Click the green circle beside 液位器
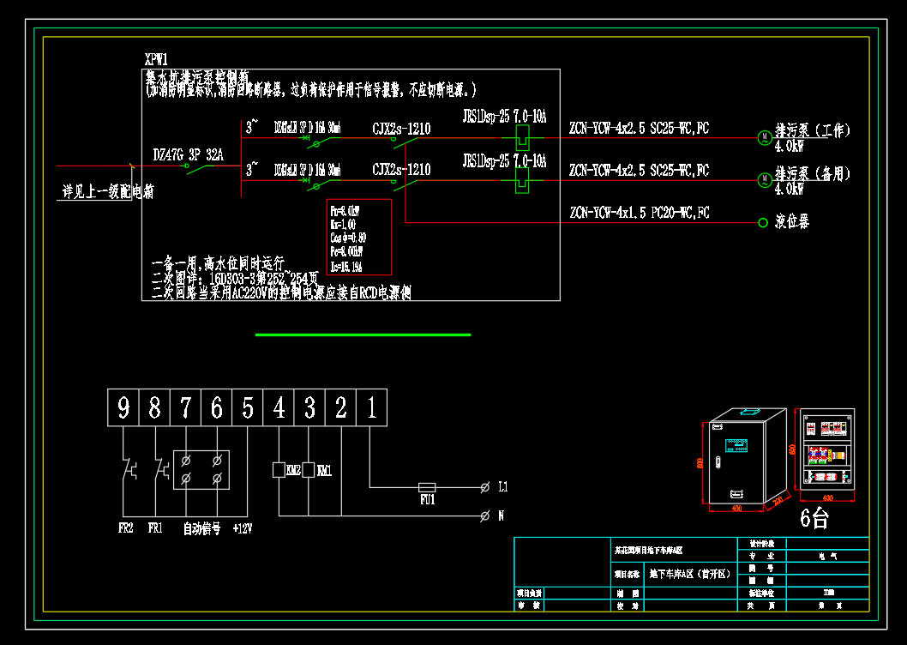The height and width of the screenshot is (645, 907). [x=763, y=222]
